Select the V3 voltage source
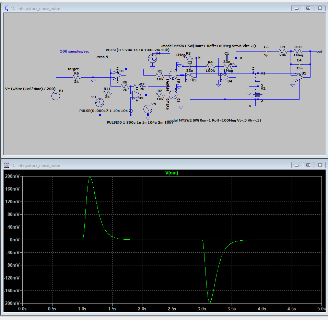The width and height of the screenshot is (328, 320). click(100, 102)
